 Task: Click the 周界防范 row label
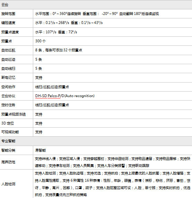pyautogui.click(x=8, y=162)
